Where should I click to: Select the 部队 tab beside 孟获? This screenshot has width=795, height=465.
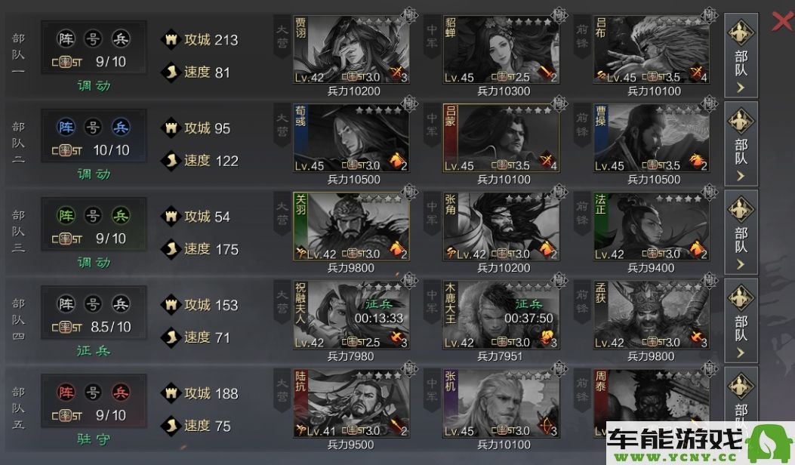(x=741, y=321)
